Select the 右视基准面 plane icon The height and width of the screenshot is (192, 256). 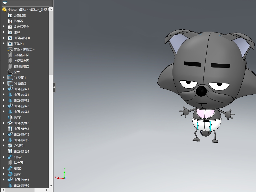pos(10,66)
